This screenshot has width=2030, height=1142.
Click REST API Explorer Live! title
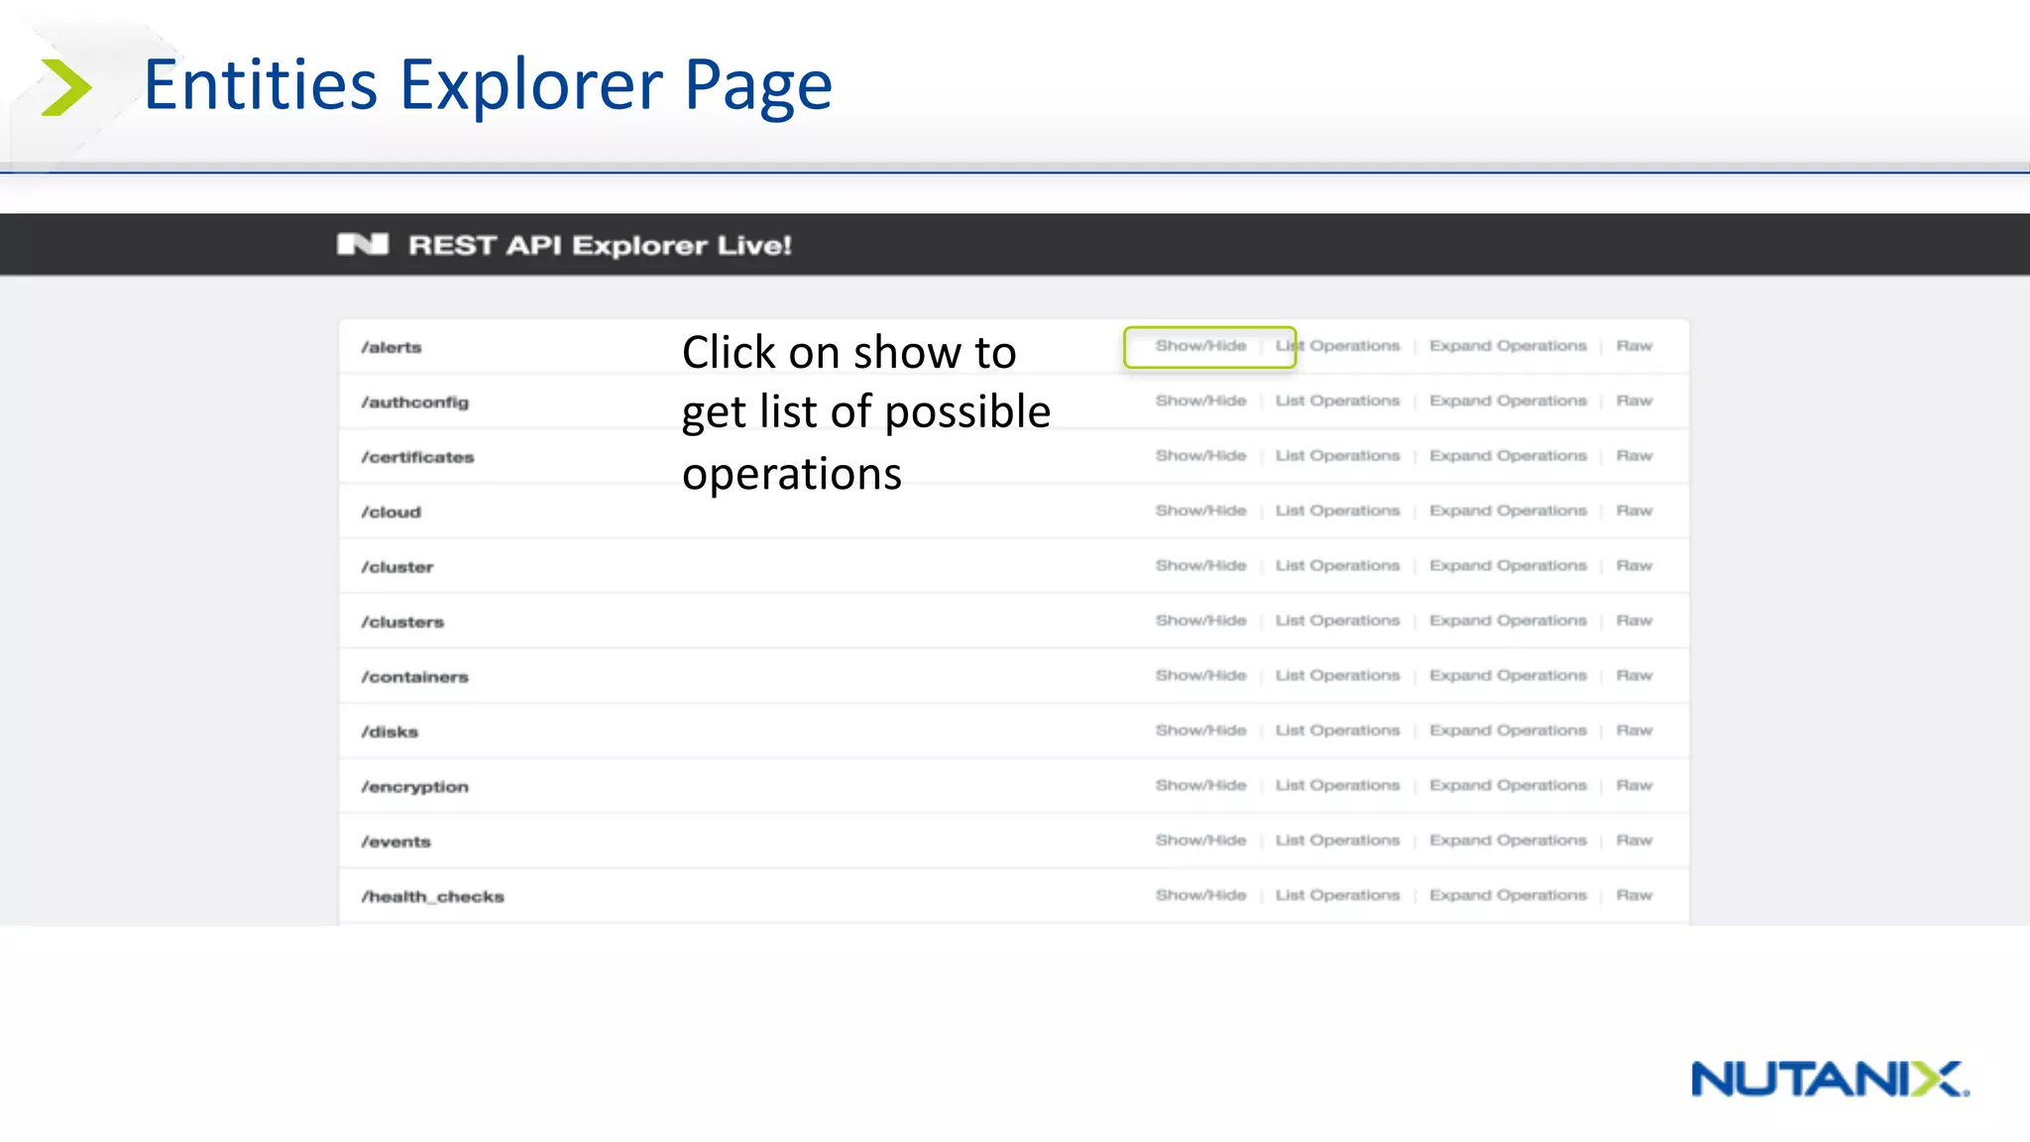click(x=600, y=245)
